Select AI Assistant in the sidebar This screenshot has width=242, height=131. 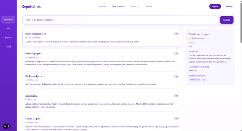(x=8, y=20)
